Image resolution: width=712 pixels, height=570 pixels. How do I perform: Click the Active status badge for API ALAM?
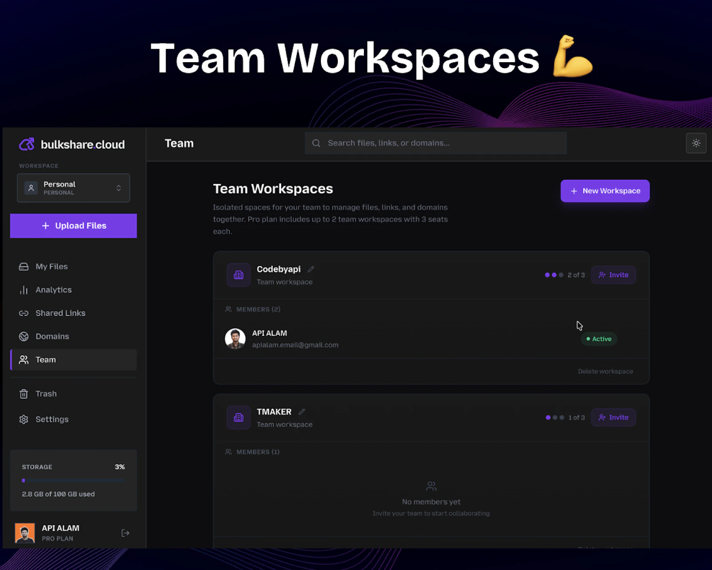[599, 339]
